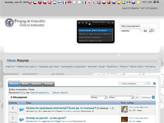This screenshot has height=123, width=164.
Task: Pick the Danish flag icon
Action: 50,2
